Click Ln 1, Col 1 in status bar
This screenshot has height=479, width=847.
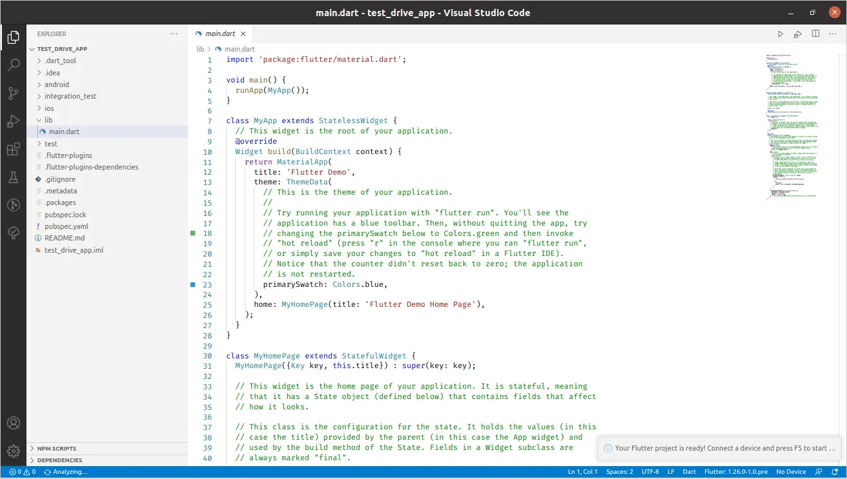point(582,472)
